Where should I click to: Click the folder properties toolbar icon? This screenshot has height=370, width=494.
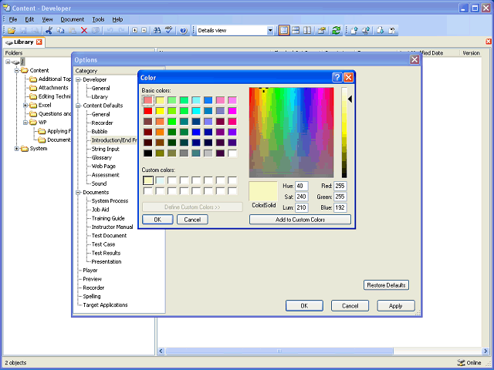pos(321,31)
